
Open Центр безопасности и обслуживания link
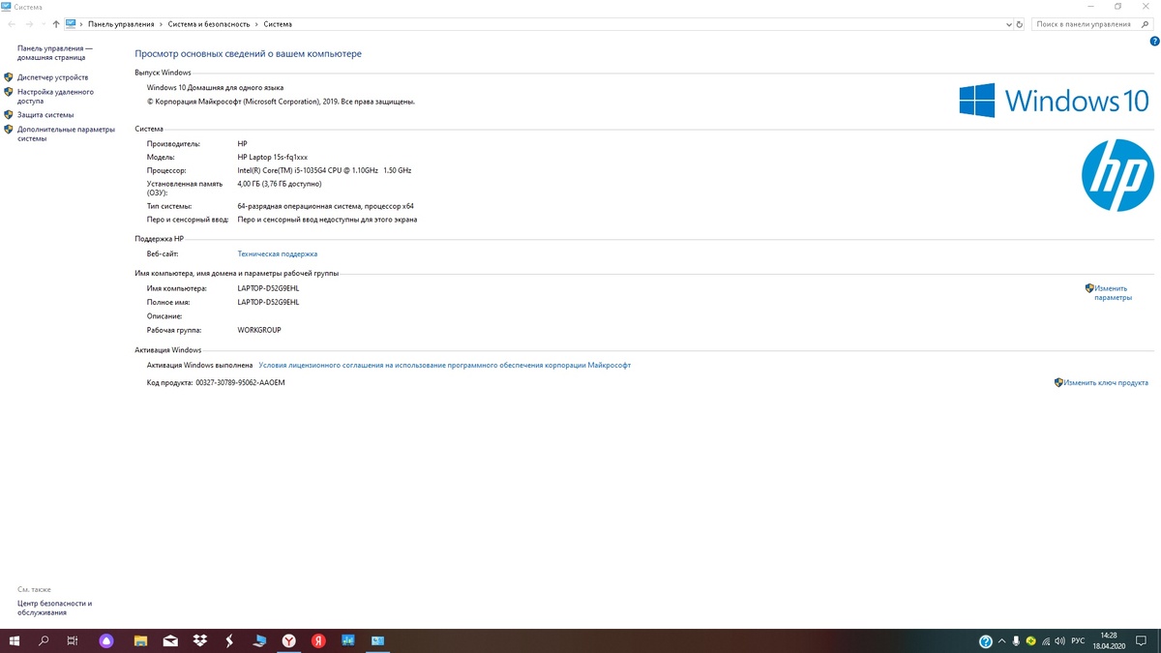click(54, 608)
